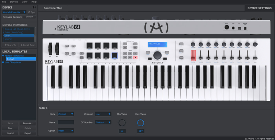Click the Min Value knob

(122, 123)
